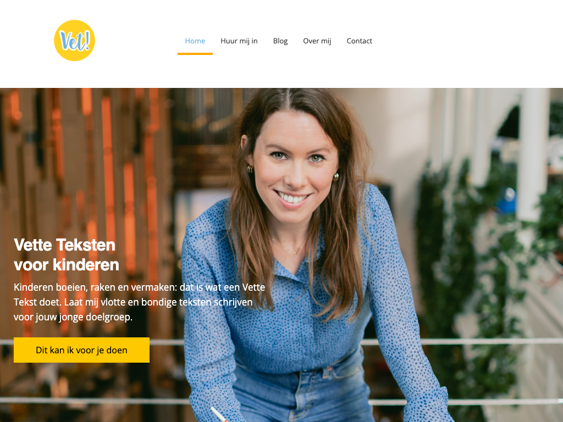The height and width of the screenshot is (422, 563).
Task: Click the orange underline beneath Home
Action: (195, 54)
